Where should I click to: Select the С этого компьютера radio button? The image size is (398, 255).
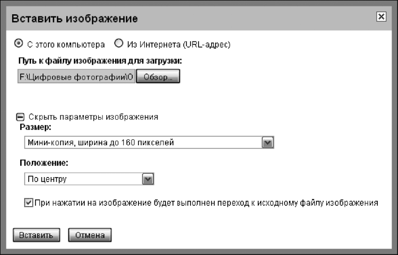(18, 43)
